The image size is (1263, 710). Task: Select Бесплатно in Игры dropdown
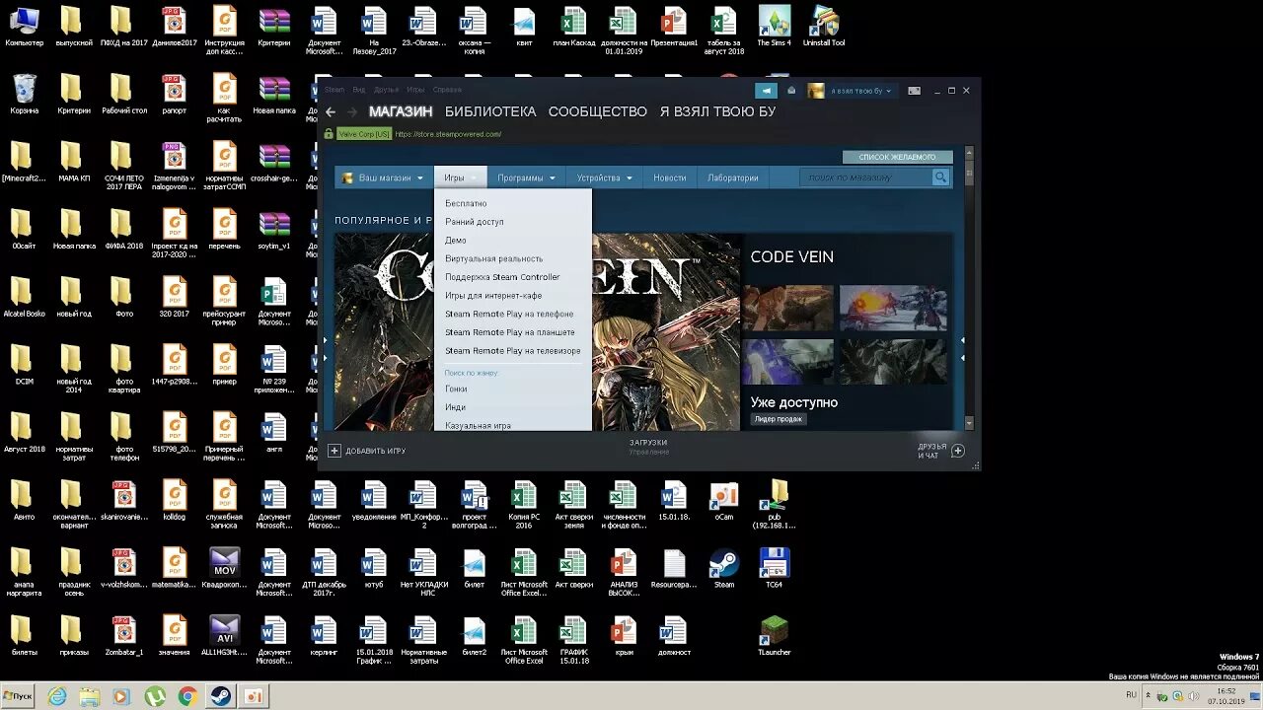[466, 203]
